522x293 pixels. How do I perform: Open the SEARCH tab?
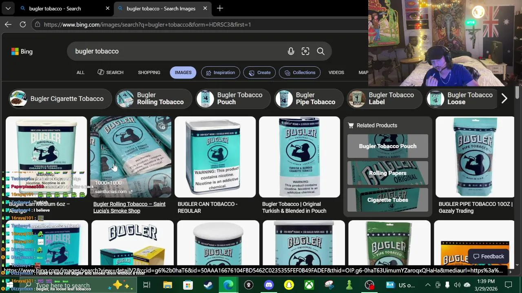point(111,72)
